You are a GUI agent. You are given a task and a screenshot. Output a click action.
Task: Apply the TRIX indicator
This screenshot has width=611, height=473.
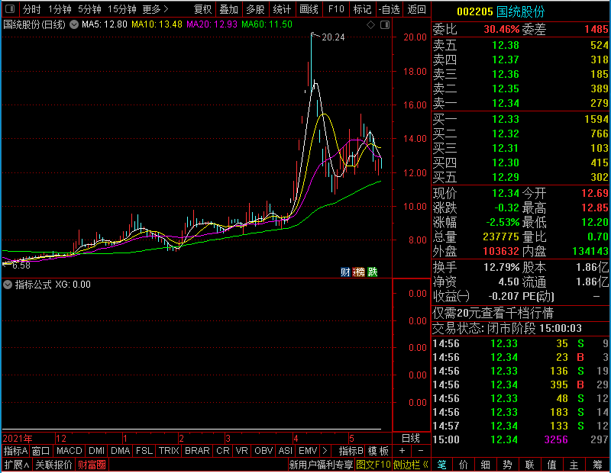169,451
